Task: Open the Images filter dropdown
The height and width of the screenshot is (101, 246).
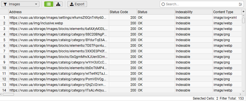Action: 20,4
